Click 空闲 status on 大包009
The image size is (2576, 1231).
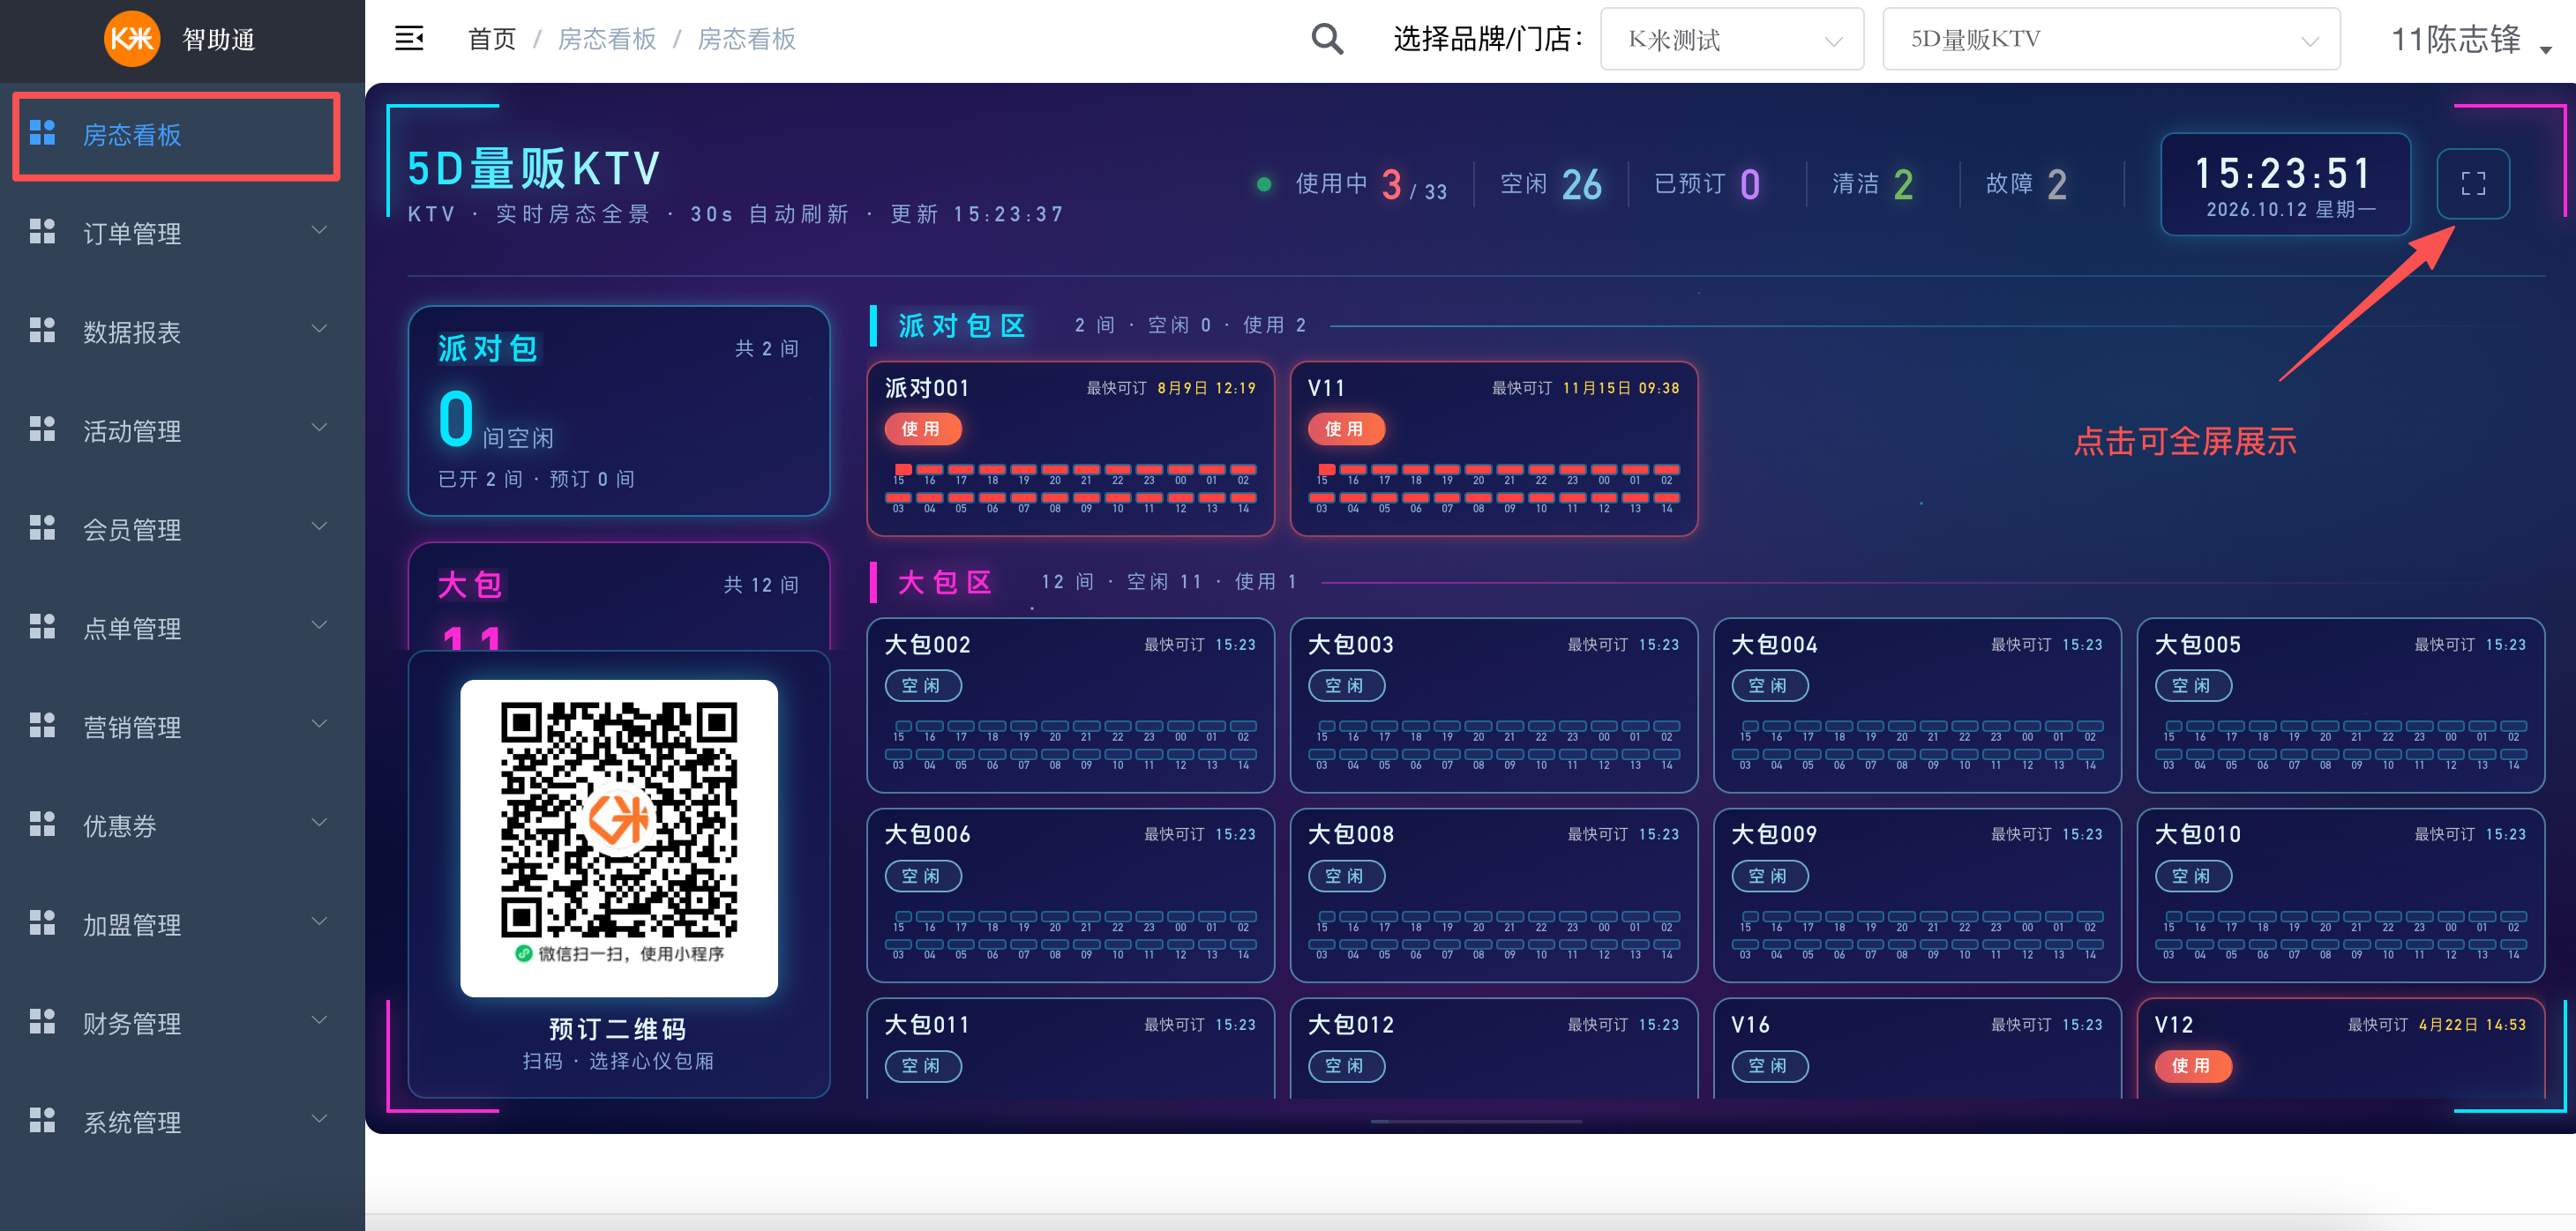[x=1769, y=877]
